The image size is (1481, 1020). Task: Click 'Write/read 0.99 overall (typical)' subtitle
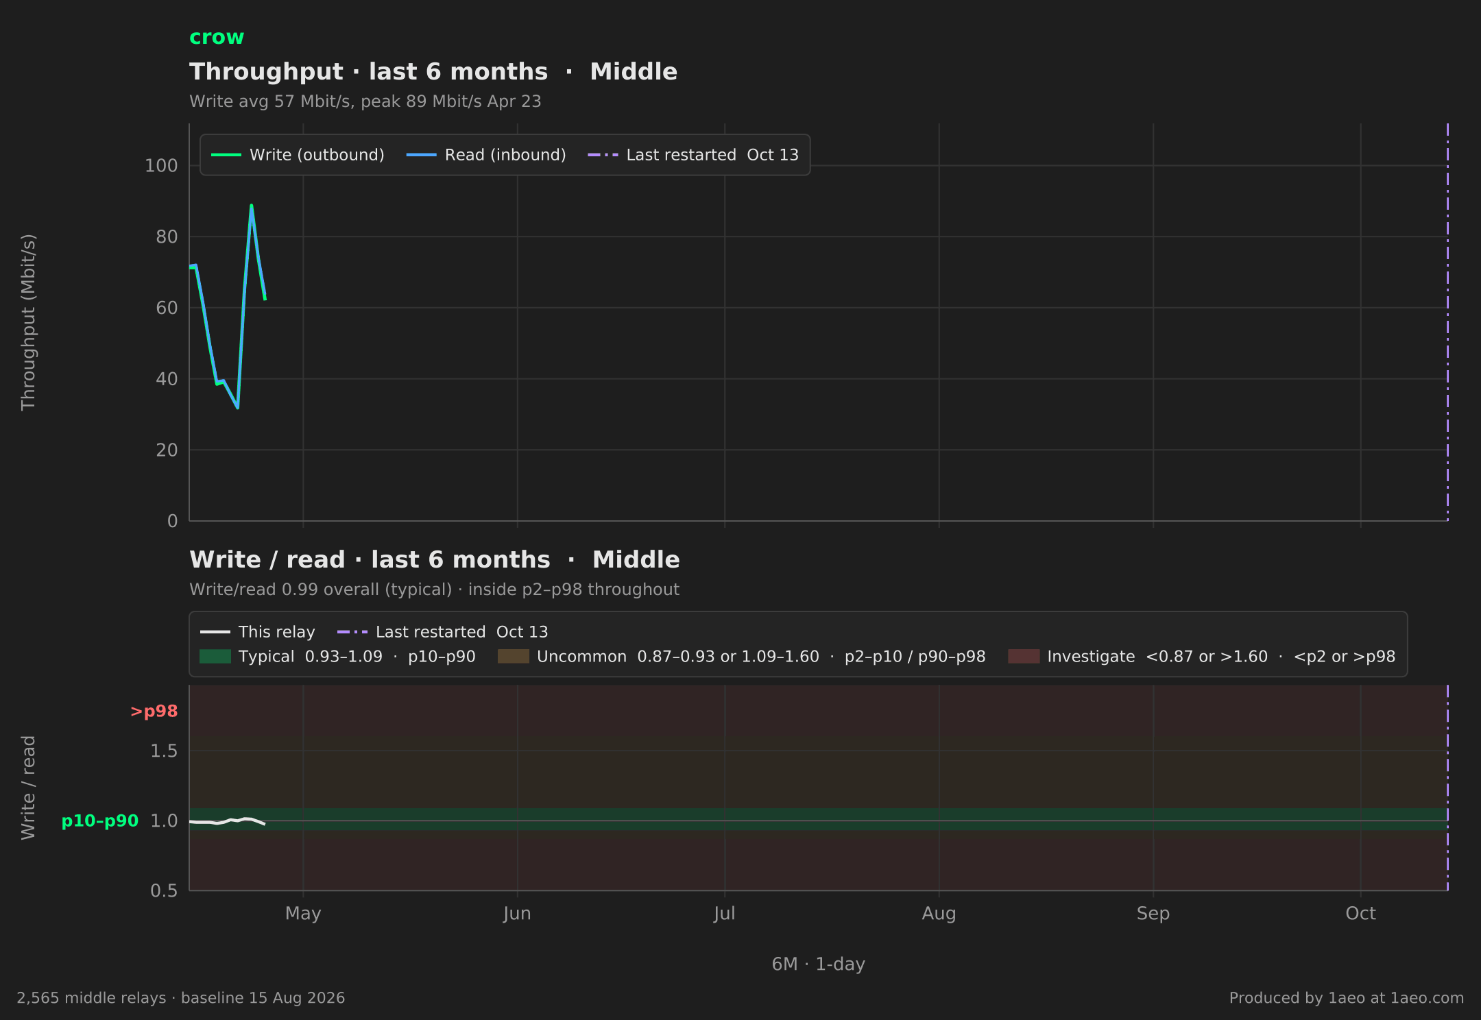[321, 590]
